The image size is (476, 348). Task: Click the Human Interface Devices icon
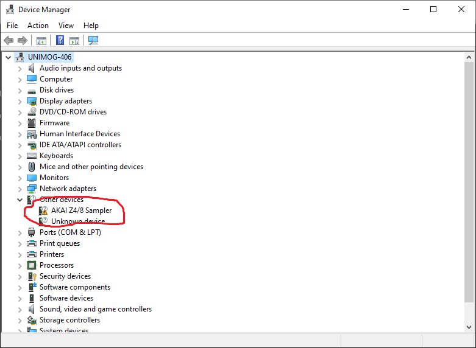click(32, 134)
